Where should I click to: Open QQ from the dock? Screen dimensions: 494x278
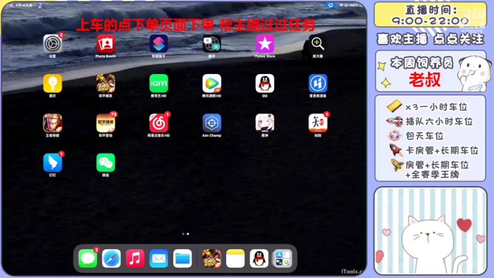259,258
